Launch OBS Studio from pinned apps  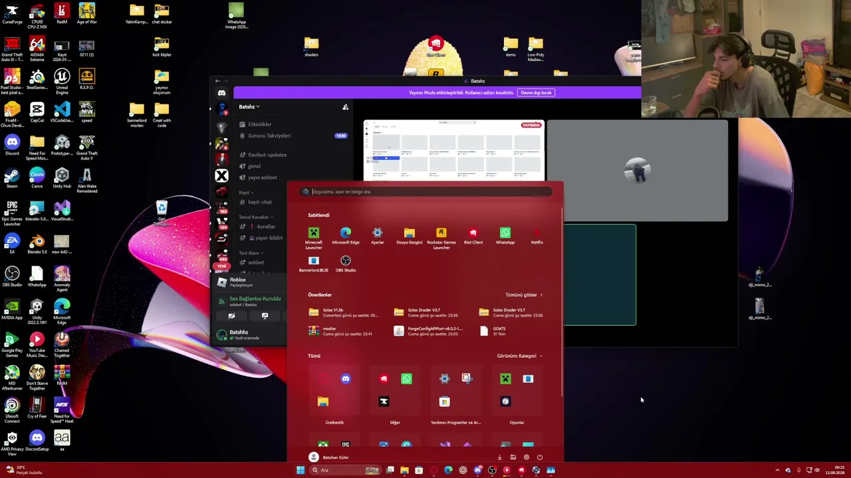coord(346,264)
